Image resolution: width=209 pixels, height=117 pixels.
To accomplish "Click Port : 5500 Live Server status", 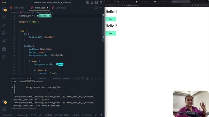I will coord(62,115).
